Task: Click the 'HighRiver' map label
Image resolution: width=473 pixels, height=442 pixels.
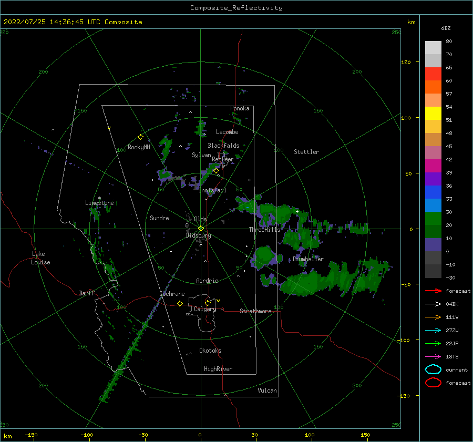Action: point(218,369)
